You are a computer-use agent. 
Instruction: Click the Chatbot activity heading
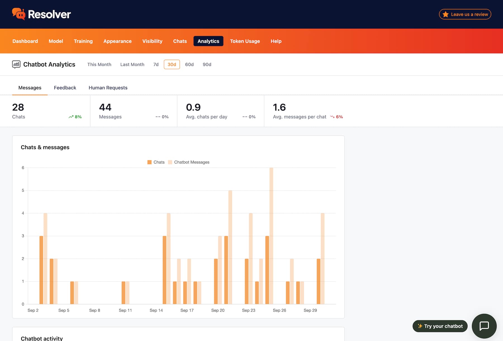tap(42, 338)
